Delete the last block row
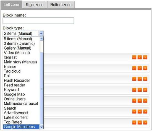This screenshot has height=131, width=152. pos(145,122)
